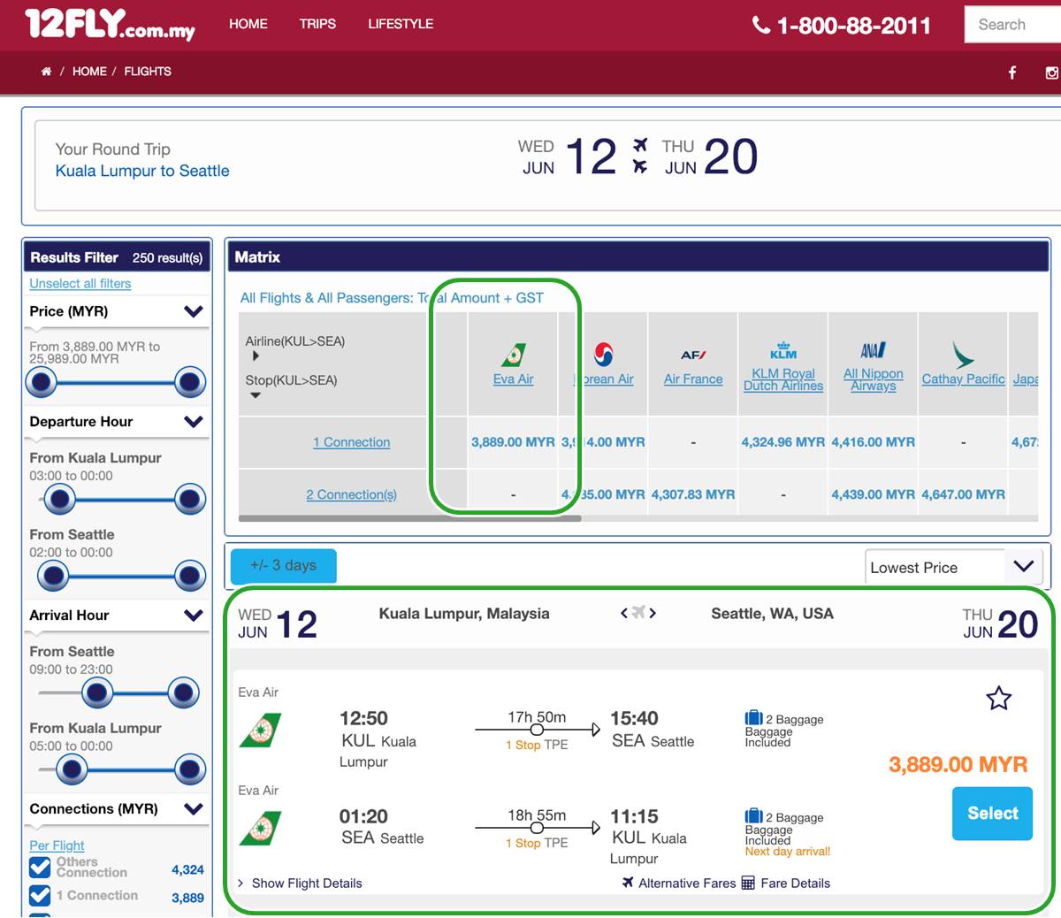Click the Price slider minimum handle
The width and height of the screenshot is (1061, 918).
tap(41, 382)
